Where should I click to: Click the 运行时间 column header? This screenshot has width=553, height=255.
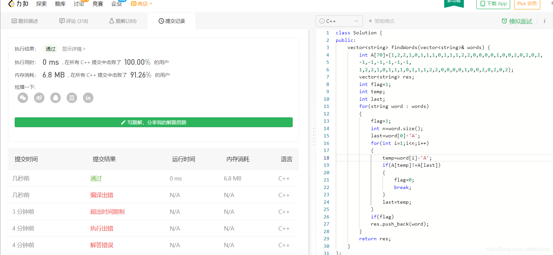pyautogui.click(x=184, y=159)
